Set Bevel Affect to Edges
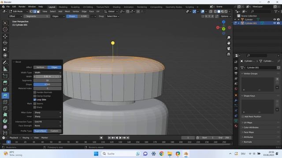282x158 pixels. click(54, 67)
